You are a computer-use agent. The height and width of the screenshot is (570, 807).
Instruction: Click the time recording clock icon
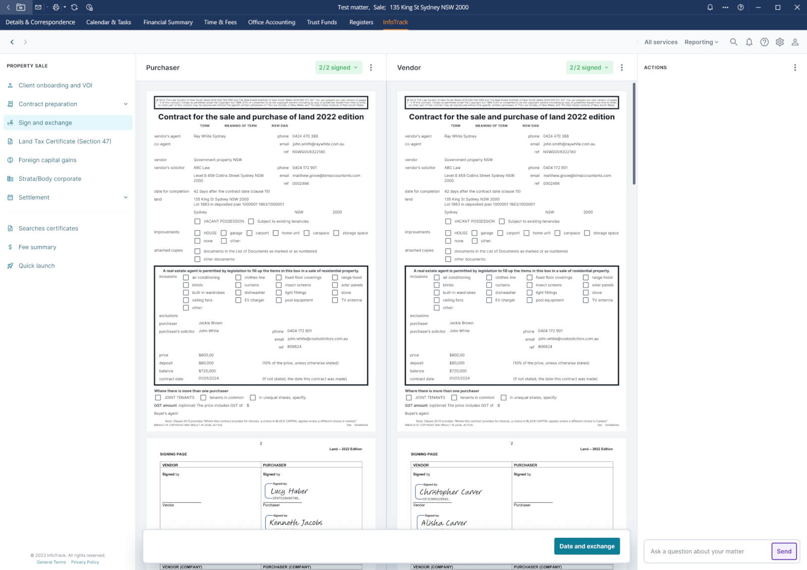coord(89,7)
